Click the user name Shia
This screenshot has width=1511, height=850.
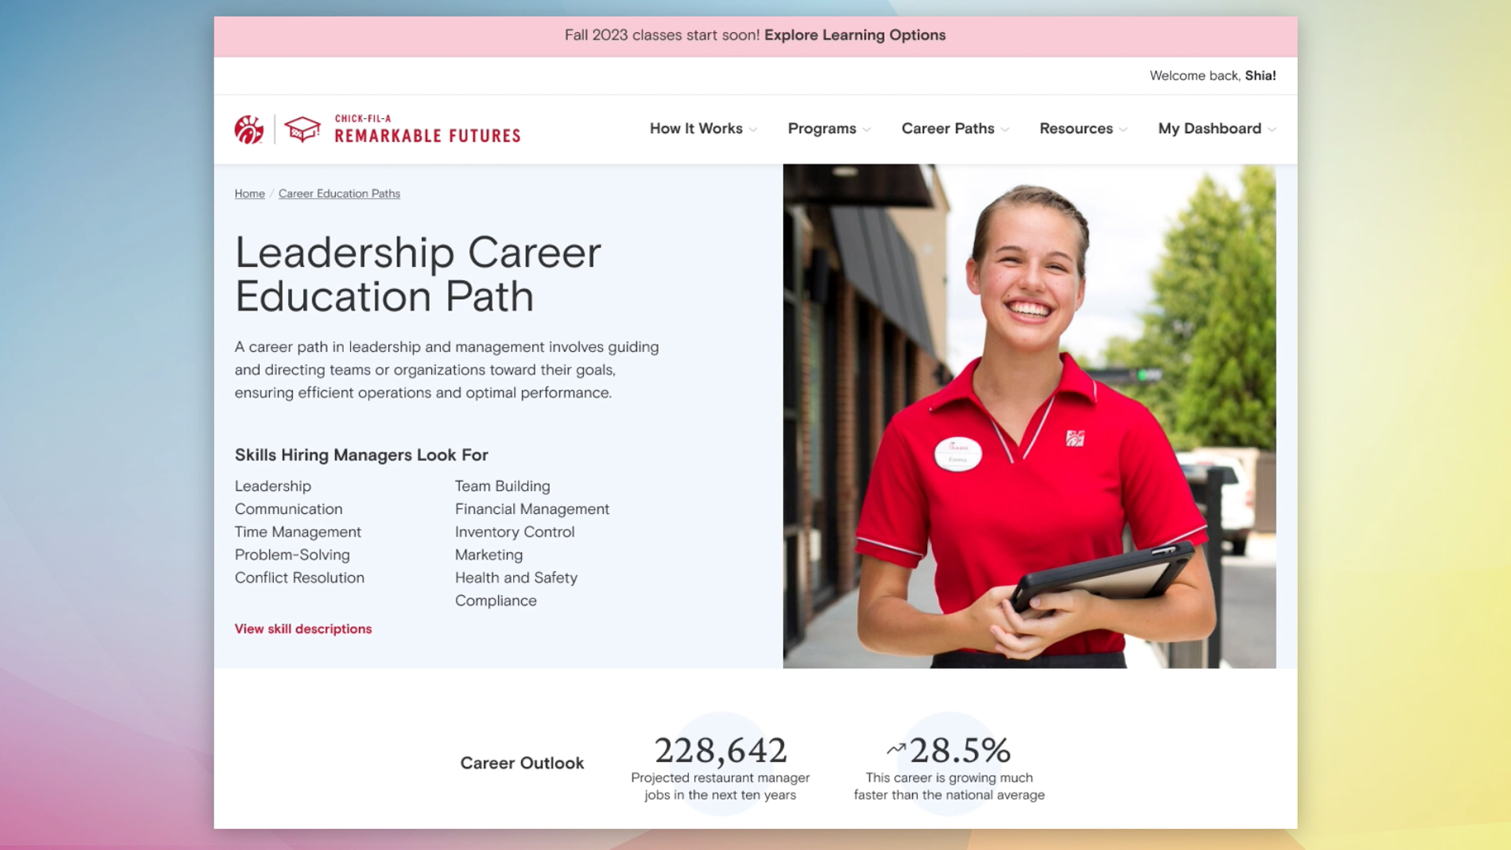(x=1260, y=76)
